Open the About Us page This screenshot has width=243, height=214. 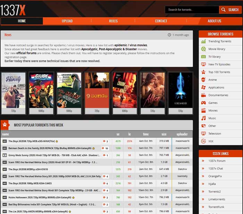[215, 21]
